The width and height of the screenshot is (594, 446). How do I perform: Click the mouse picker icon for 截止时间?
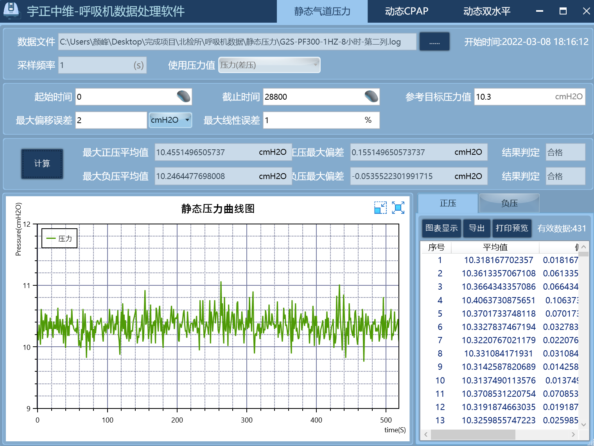tap(371, 97)
